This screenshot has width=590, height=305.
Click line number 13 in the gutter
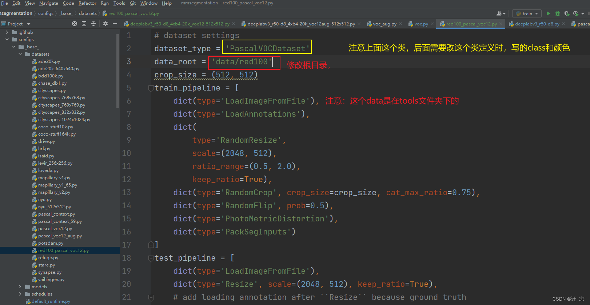coord(127,193)
